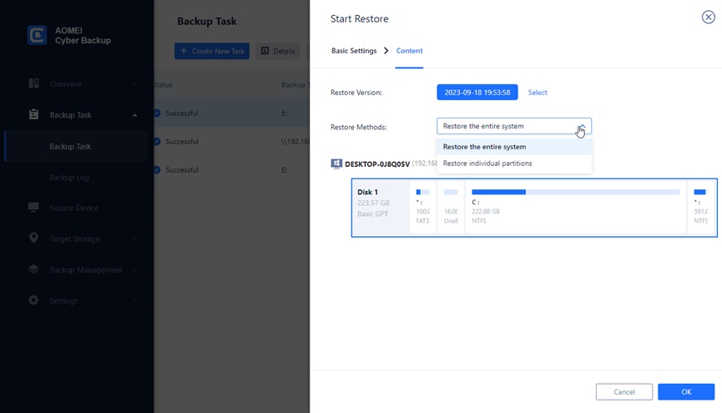
Task: Click the Select version link
Action: point(538,93)
